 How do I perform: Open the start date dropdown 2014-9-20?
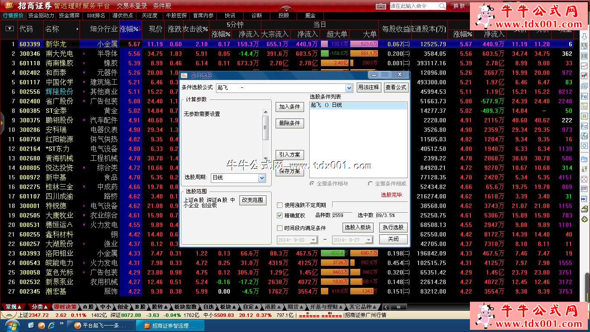pos(314,239)
